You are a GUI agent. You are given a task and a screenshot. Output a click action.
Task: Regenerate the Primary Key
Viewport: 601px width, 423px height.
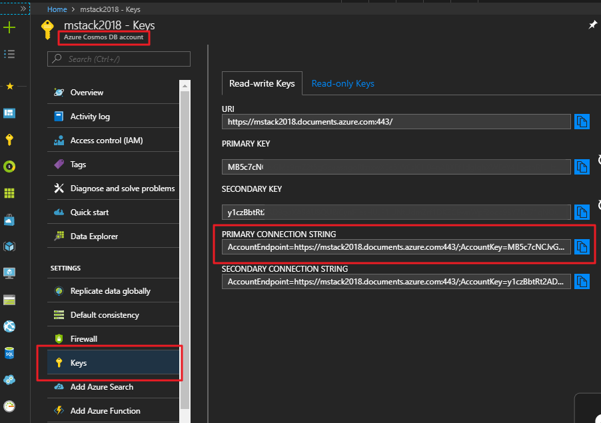click(599, 160)
